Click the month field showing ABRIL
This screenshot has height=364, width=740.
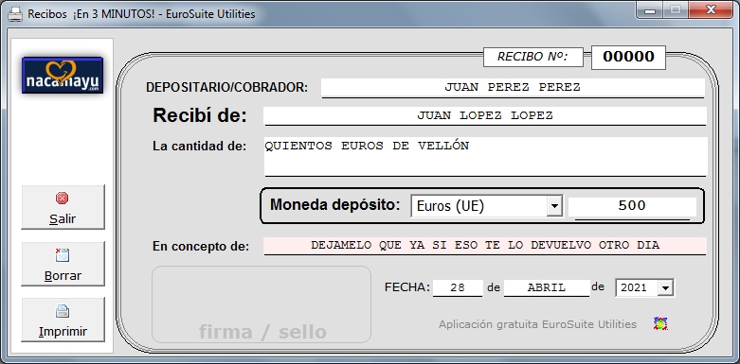(547, 287)
